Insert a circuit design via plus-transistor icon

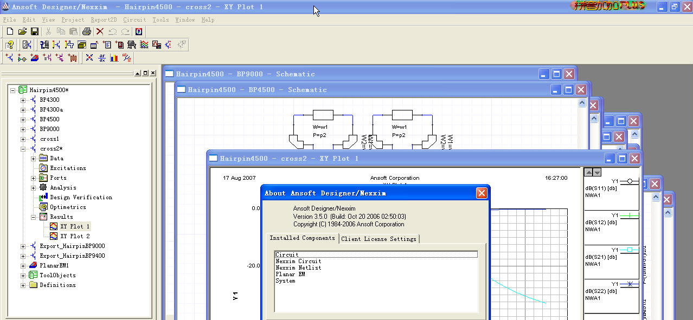(x=9, y=58)
